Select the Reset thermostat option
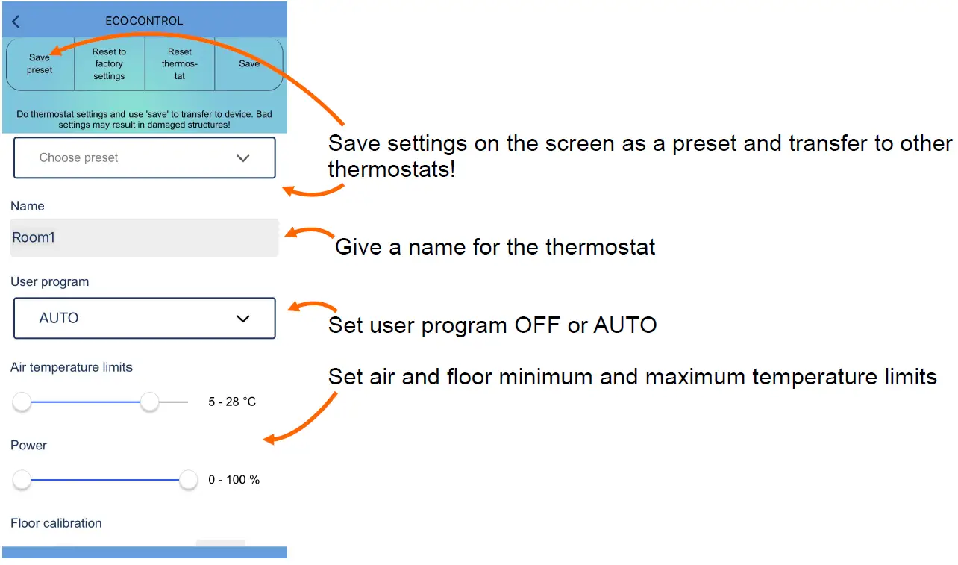Viewport: 958px width, 565px height. pyautogui.click(x=179, y=64)
